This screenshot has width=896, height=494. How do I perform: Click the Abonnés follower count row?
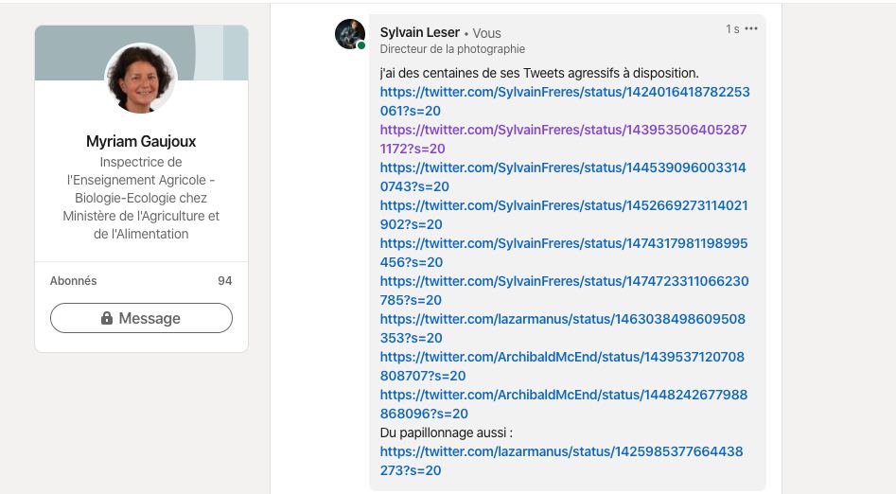[x=141, y=281]
